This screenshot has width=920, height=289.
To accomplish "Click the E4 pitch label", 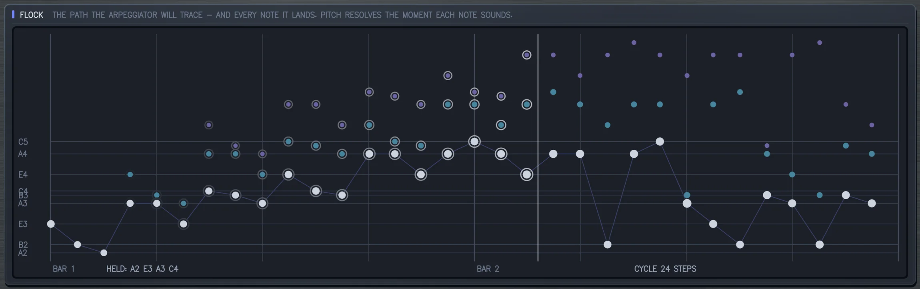I will pyautogui.click(x=23, y=174).
